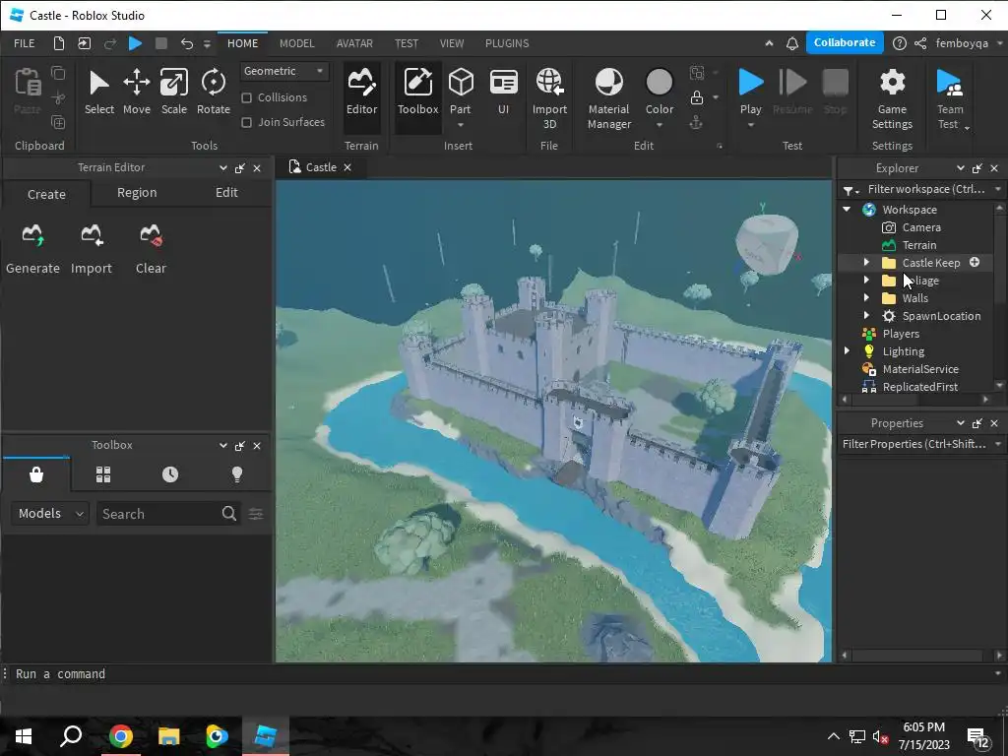
Task: Open the Play button dropdown arrow
Action: pyautogui.click(x=750, y=125)
